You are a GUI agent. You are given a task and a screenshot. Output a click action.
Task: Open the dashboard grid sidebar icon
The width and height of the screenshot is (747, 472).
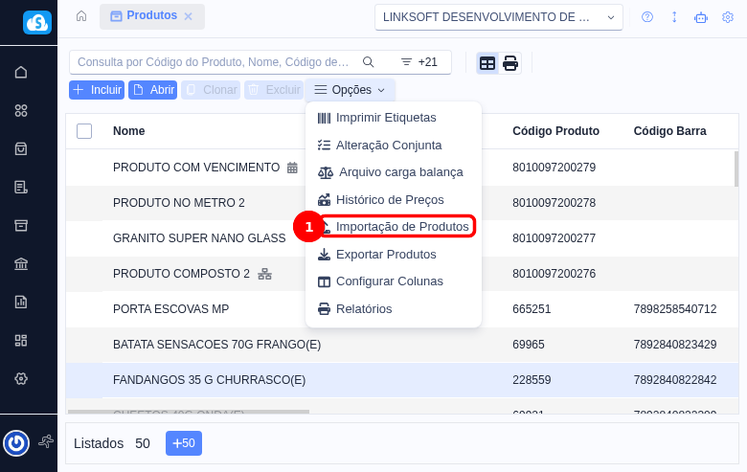pos(21,340)
